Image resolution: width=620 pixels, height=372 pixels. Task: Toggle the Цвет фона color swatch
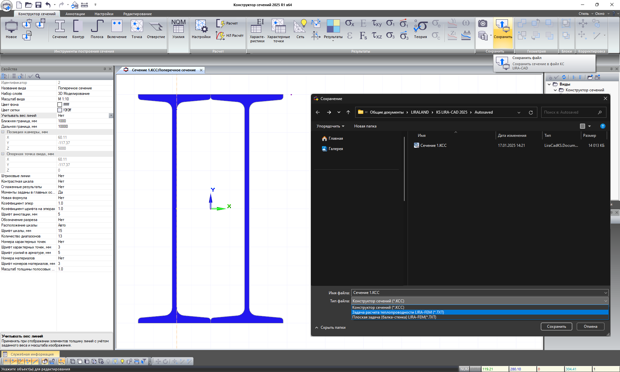tap(60, 105)
